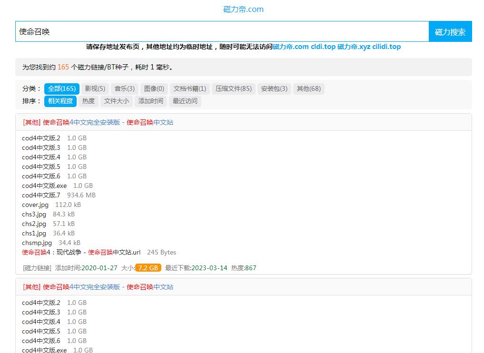Click the search box containing 使命召唤
The width and height of the screenshot is (484, 353).
222,31
